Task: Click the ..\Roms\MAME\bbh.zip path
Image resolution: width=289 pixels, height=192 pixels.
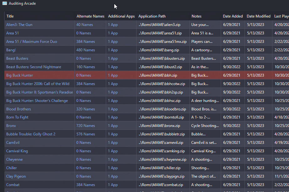Action: (x=158, y=75)
